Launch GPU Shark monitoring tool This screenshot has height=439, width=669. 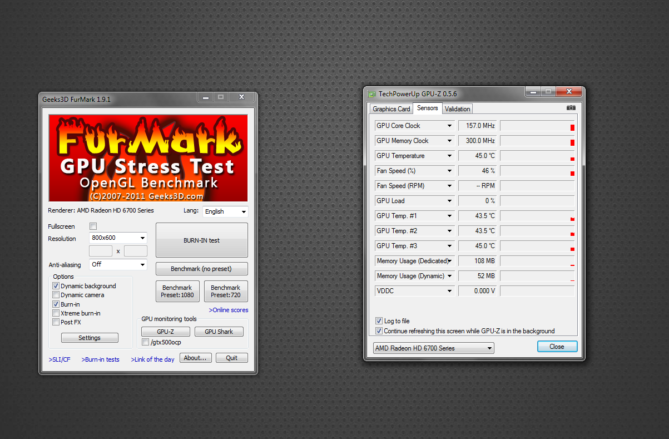219,332
